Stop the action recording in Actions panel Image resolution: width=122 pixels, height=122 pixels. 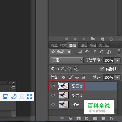coord(66,39)
